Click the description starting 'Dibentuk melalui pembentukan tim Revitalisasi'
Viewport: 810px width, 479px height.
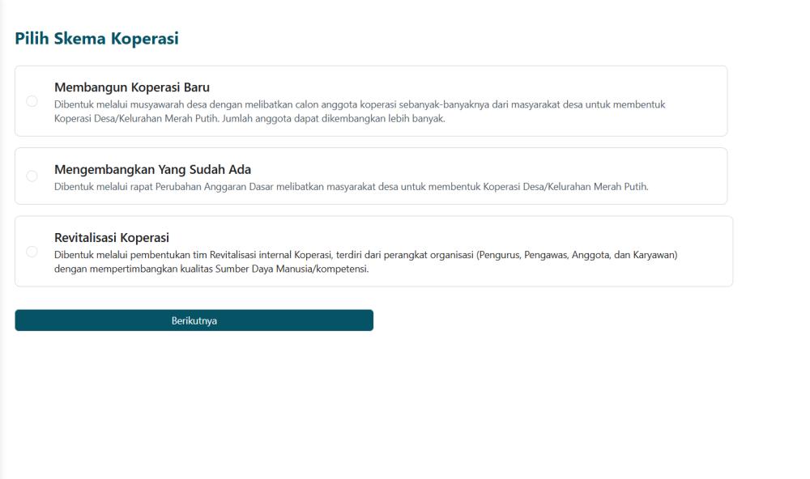coord(366,261)
